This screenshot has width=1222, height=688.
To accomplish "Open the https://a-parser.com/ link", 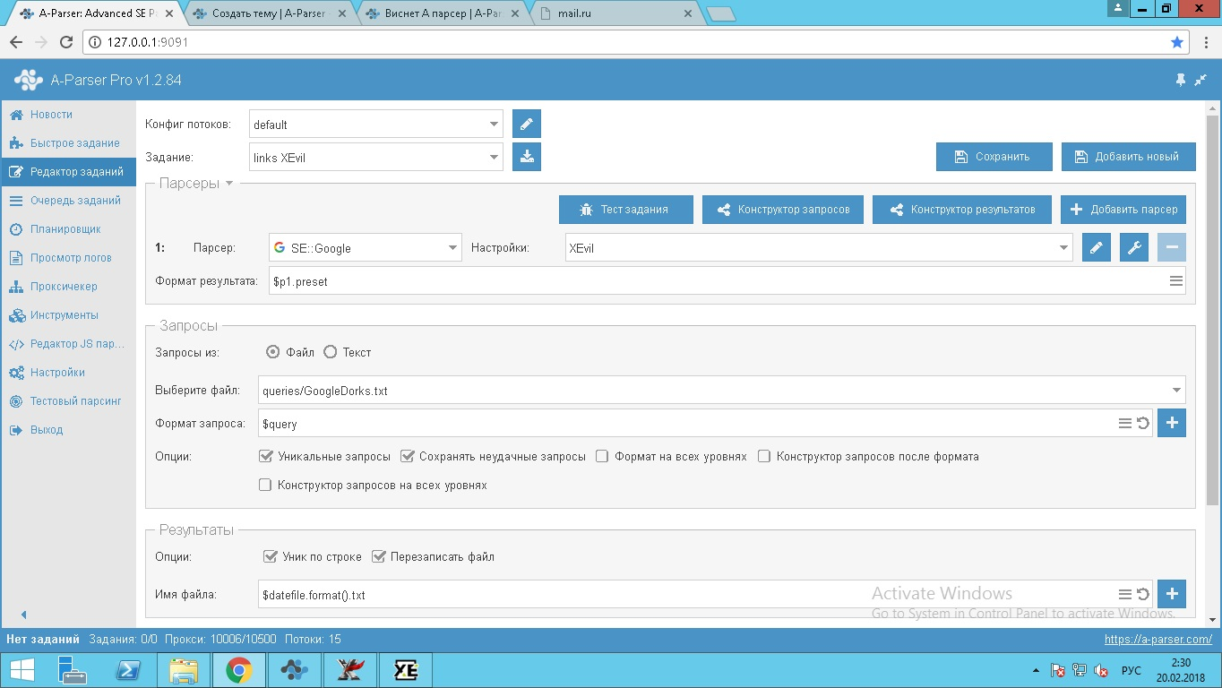I will click(x=1157, y=639).
